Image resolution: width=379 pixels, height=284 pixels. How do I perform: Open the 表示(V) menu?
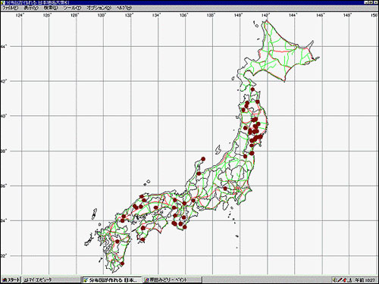tap(31, 8)
